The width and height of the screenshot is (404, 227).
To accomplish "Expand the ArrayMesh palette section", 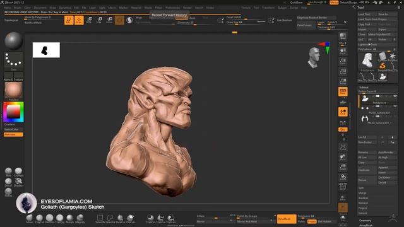I will click(x=365, y=225).
